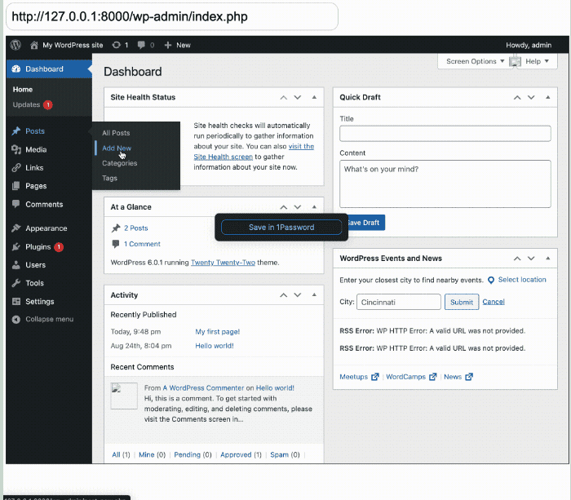Viewport: 571px width, 500px height.
Task: Move At a Glance box down
Action: (x=298, y=207)
